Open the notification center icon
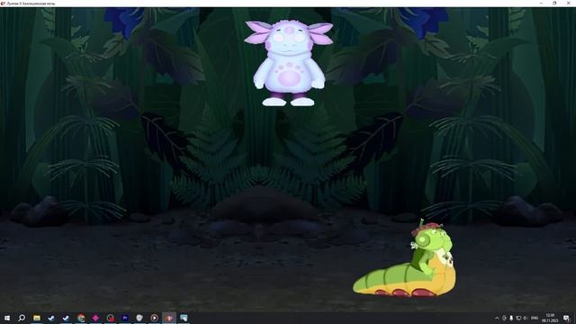Viewport: 576px width, 324px height. click(566, 318)
